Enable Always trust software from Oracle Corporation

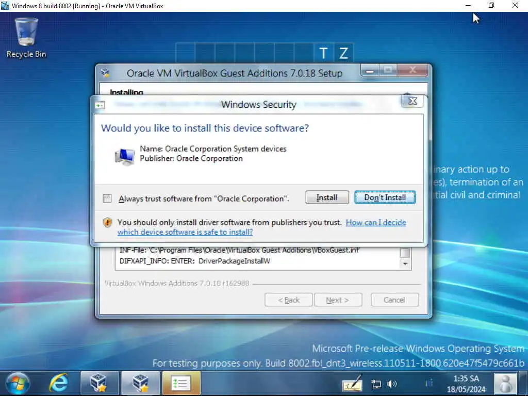[x=107, y=199]
